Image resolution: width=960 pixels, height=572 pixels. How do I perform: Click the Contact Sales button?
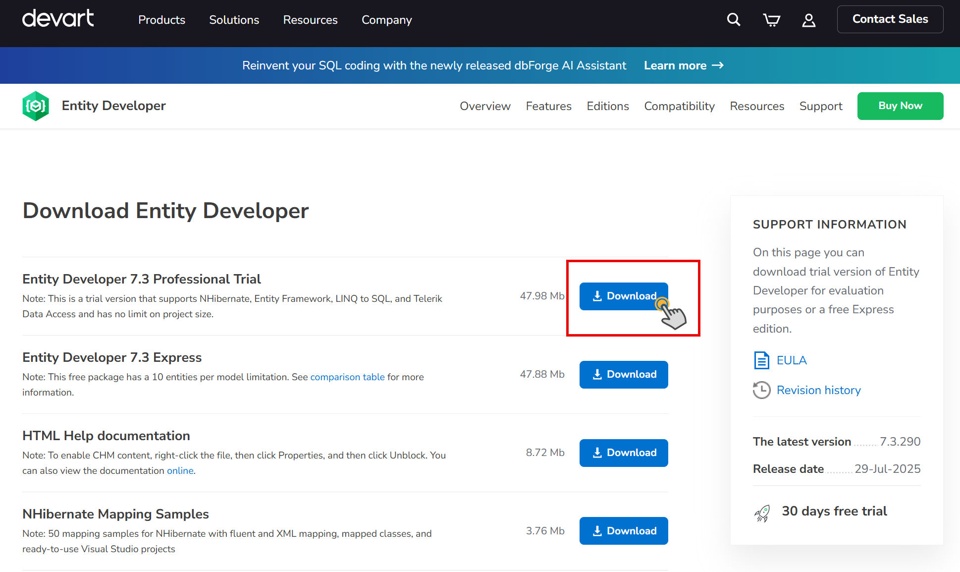click(890, 19)
